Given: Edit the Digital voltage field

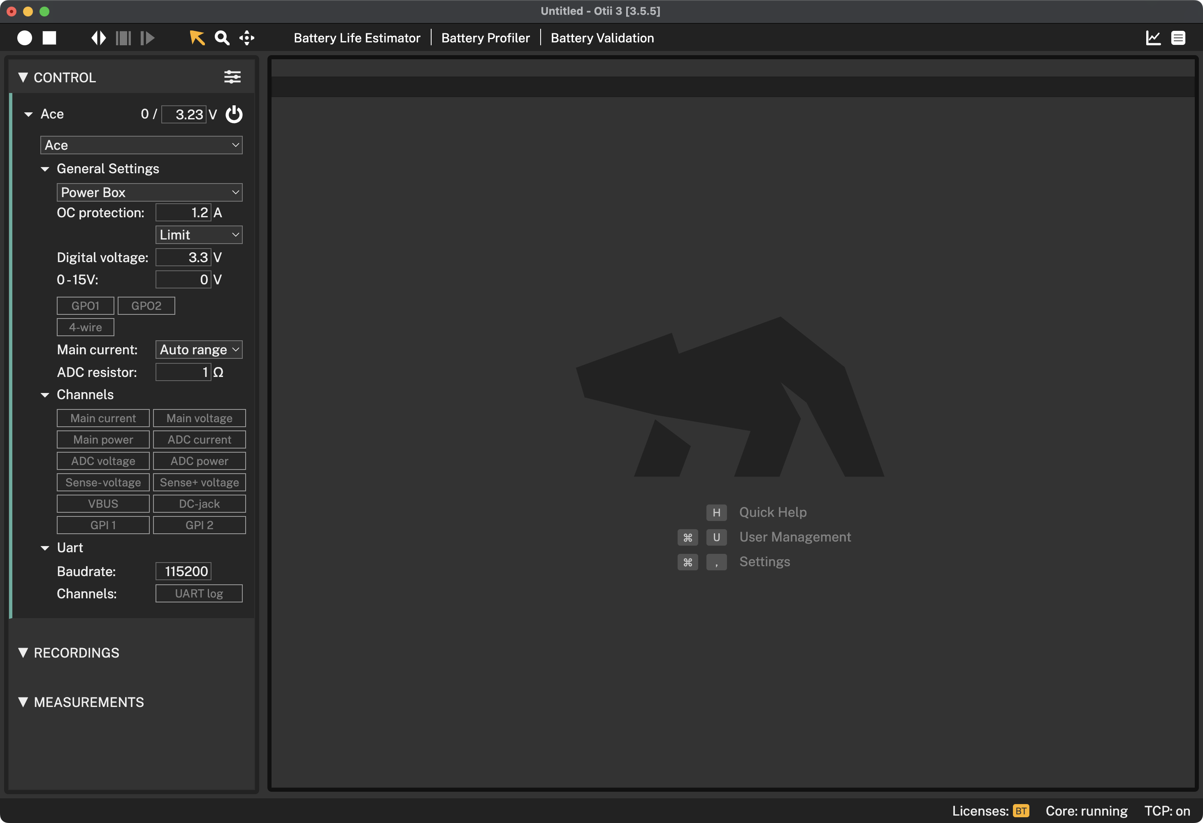Looking at the screenshot, I should coord(183,257).
